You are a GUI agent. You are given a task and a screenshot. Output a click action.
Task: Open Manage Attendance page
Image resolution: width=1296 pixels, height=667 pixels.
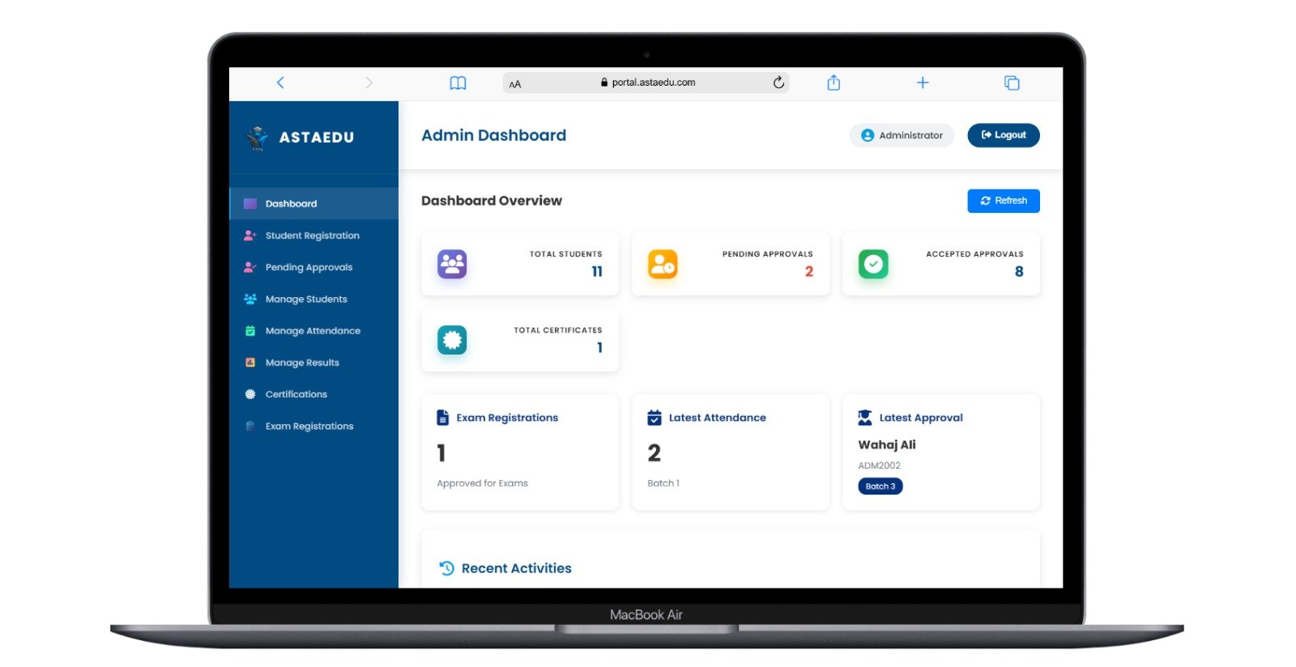[x=313, y=331]
